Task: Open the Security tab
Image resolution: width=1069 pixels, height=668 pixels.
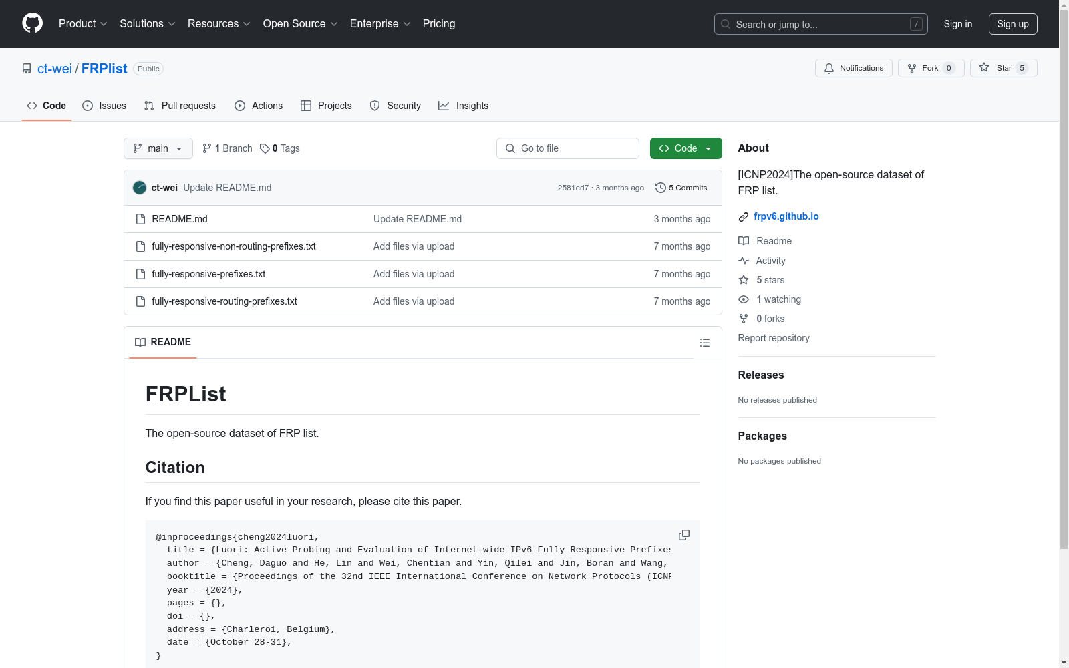Action: pos(396,106)
